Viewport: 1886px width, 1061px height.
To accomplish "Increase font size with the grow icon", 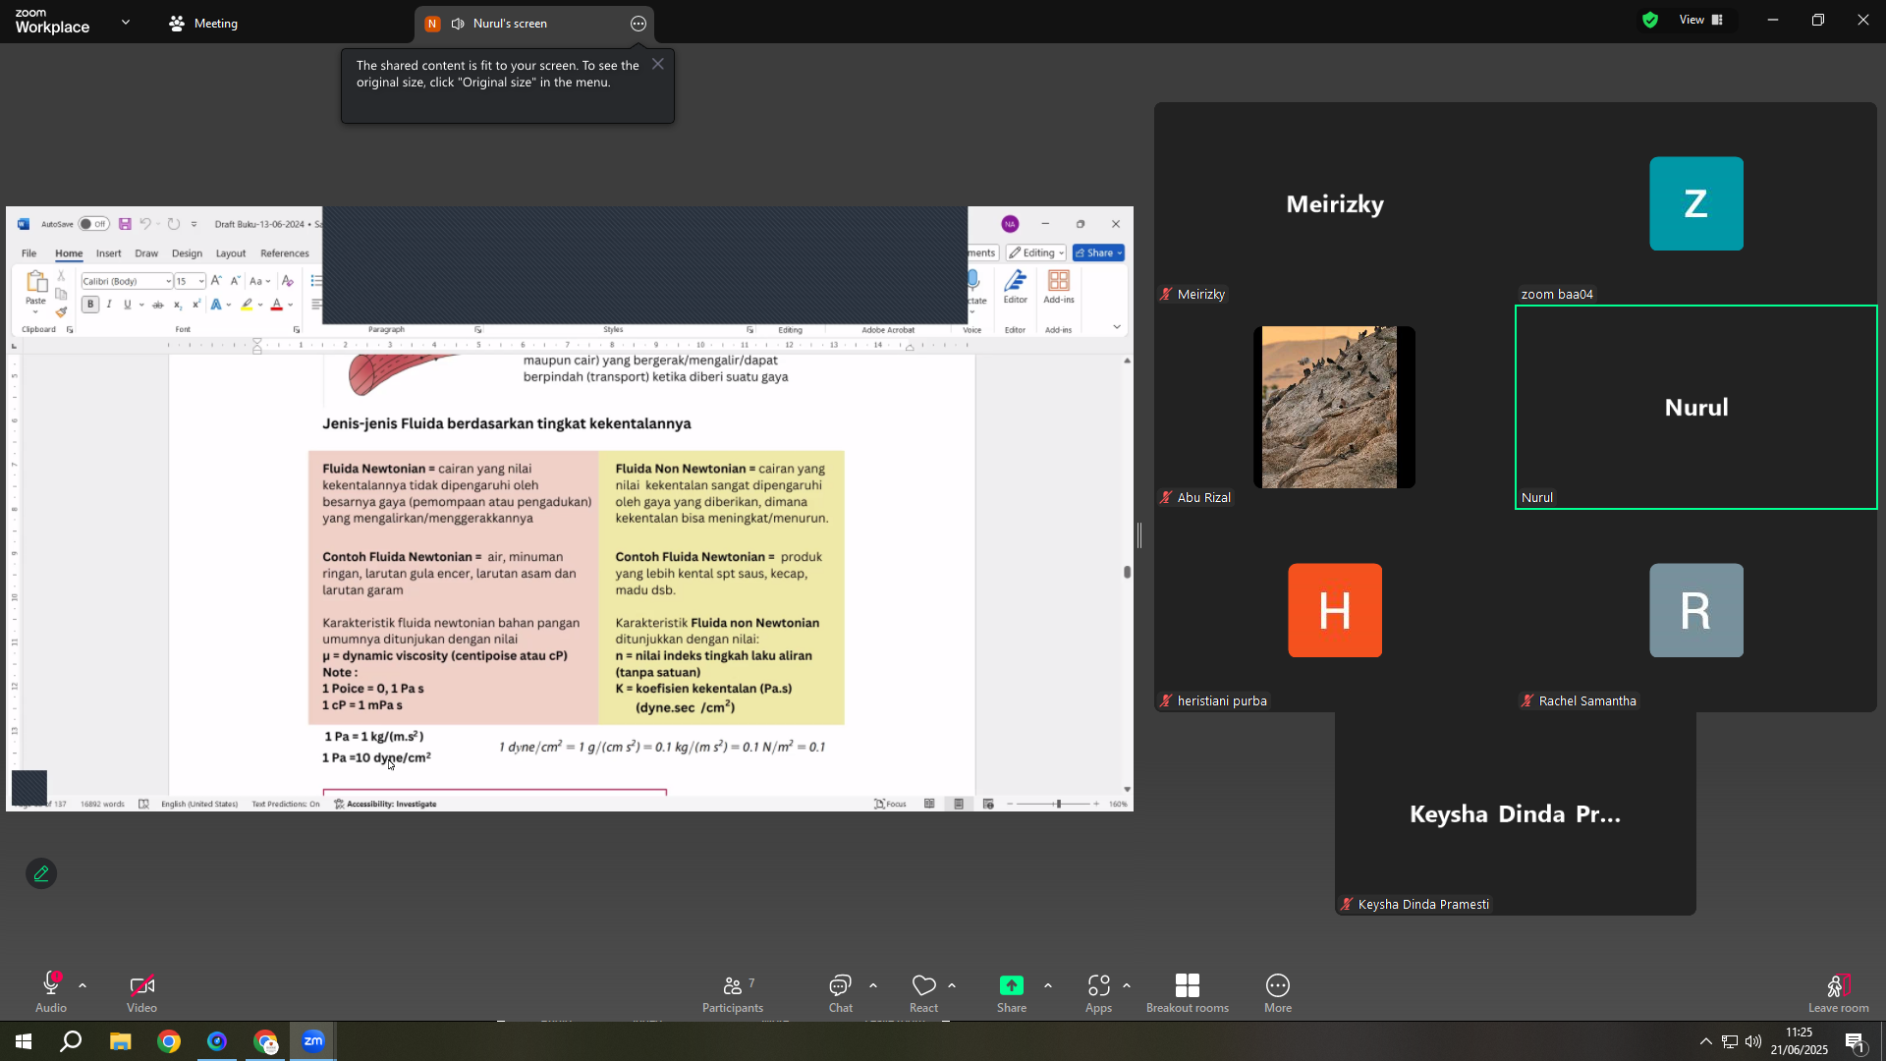I will click(x=216, y=281).
